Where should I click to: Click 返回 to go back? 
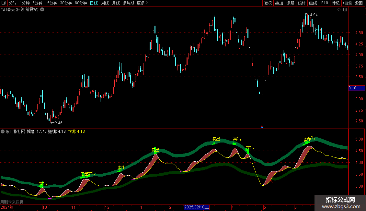[x=359, y=3]
